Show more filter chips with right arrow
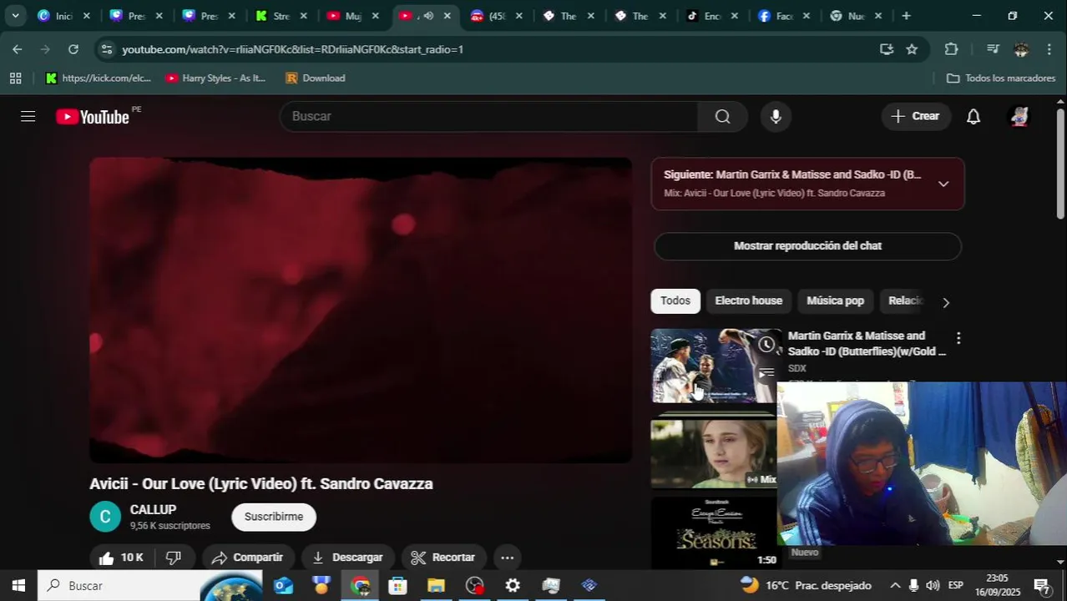 click(946, 302)
